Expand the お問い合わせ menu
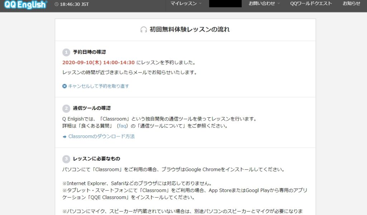Image resolution: width=367 pixels, height=215 pixels. (x=264, y=4)
